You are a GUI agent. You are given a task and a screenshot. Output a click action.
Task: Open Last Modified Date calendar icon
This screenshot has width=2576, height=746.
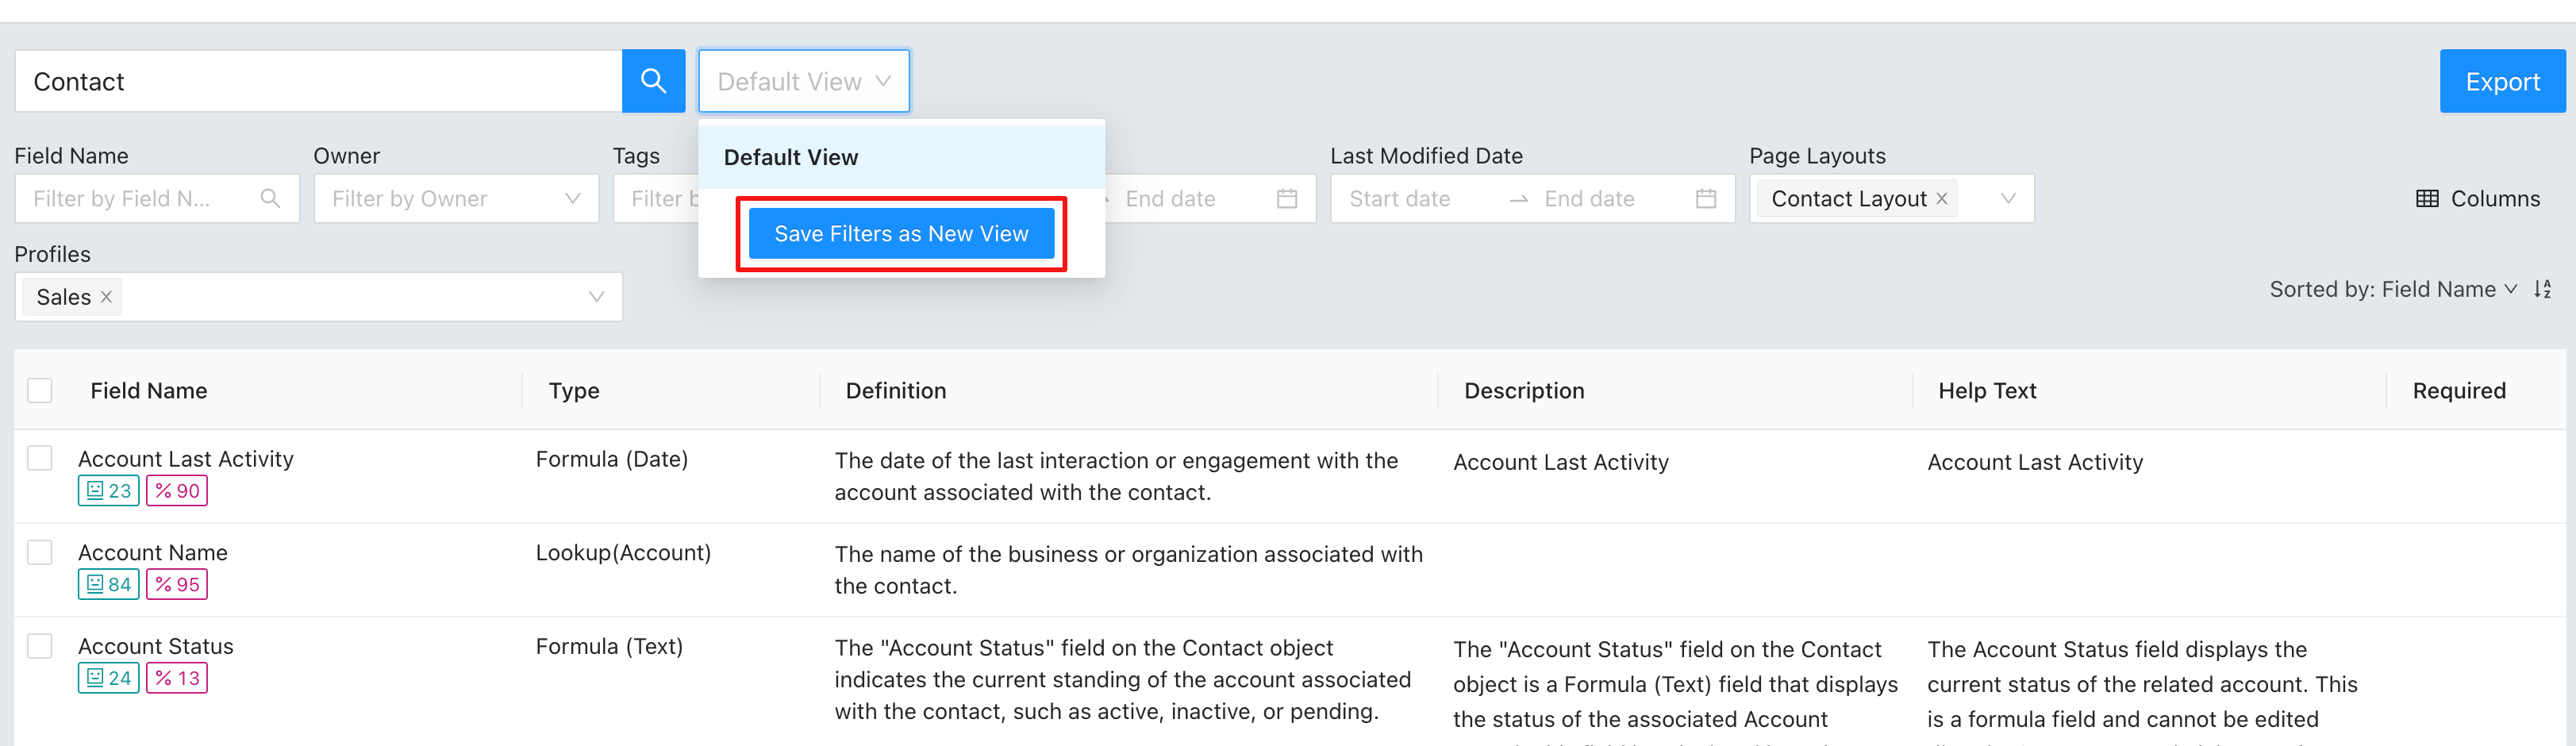click(1706, 198)
